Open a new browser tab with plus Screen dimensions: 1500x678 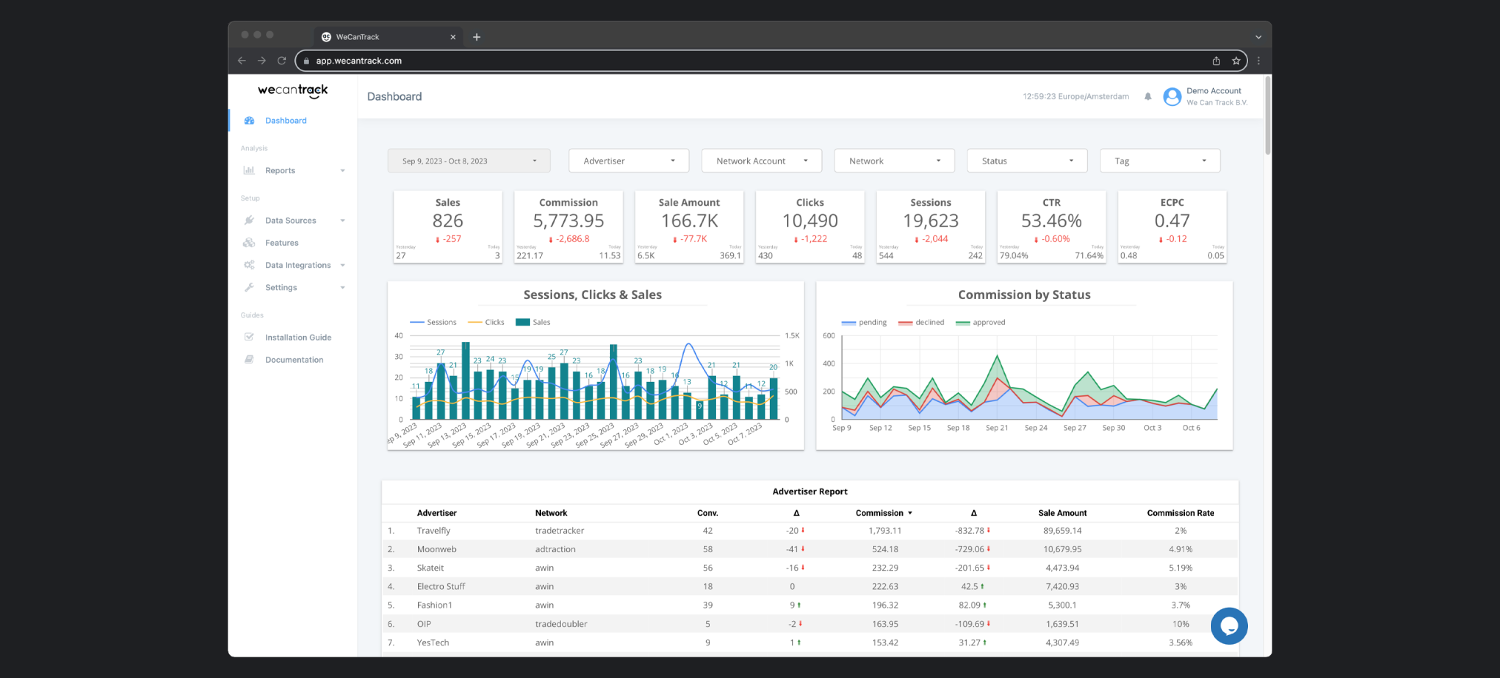477,37
